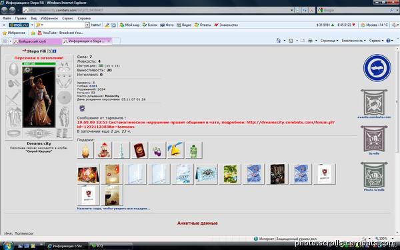Screen dimensions: 400x250
Task: Click the small shield badge icon under the stats
Action: pos(82,109)
